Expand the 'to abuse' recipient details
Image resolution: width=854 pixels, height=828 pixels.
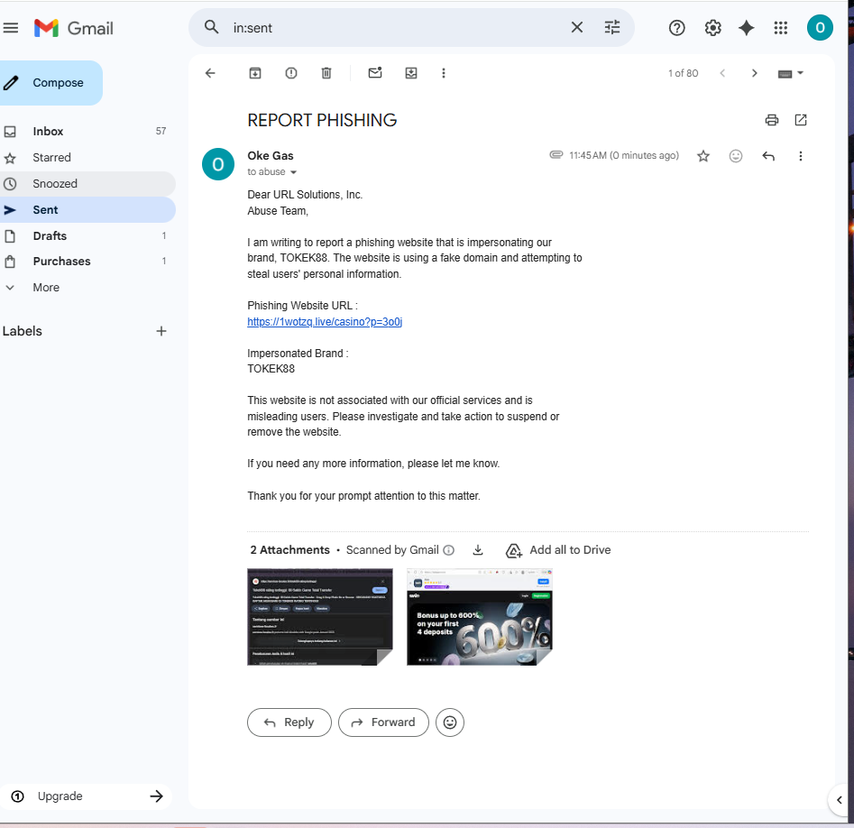(x=293, y=172)
